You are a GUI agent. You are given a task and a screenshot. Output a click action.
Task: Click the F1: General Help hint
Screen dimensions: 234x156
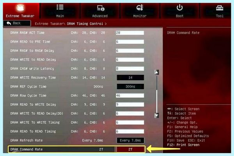pos(183,127)
